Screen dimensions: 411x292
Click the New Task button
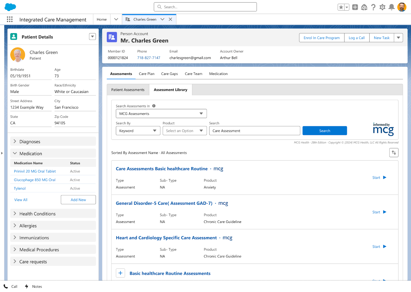point(382,38)
